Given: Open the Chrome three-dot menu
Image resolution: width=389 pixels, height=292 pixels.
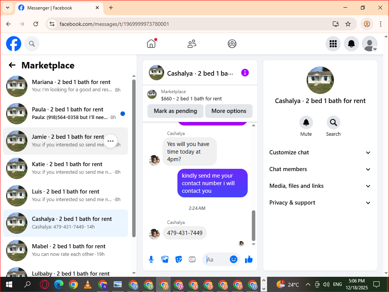Looking at the screenshot, I should (381, 24).
